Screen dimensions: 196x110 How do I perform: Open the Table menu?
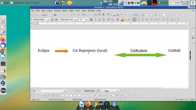click(x=71, y=11)
